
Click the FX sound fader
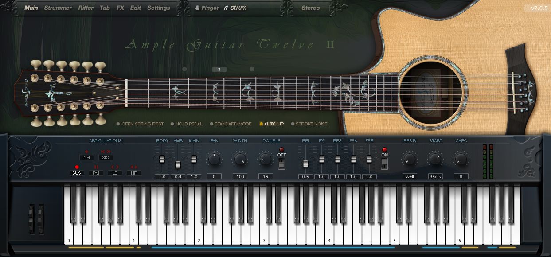321,159
